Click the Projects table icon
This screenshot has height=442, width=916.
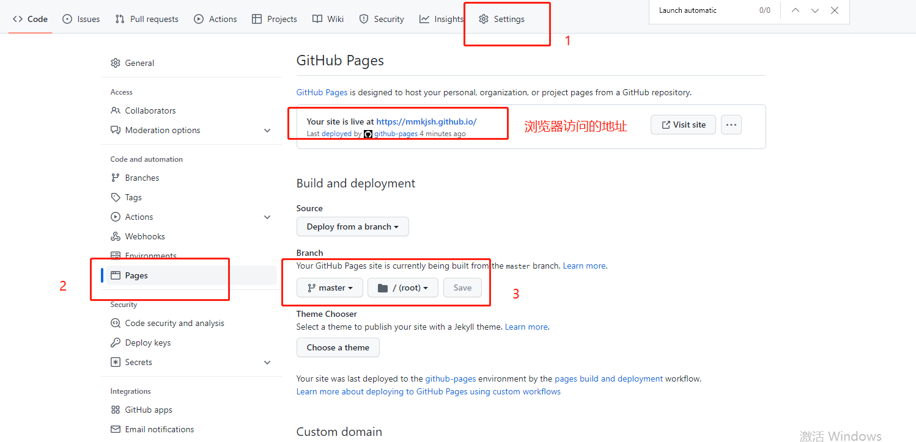pyautogui.click(x=257, y=19)
